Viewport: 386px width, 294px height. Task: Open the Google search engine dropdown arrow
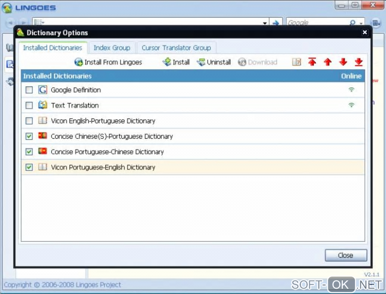coord(361,23)
